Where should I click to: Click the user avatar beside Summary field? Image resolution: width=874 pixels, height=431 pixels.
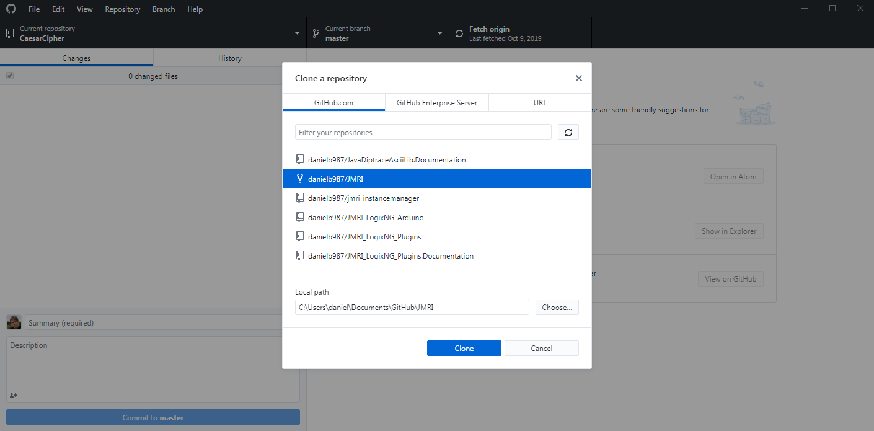[x=14, y=322]
